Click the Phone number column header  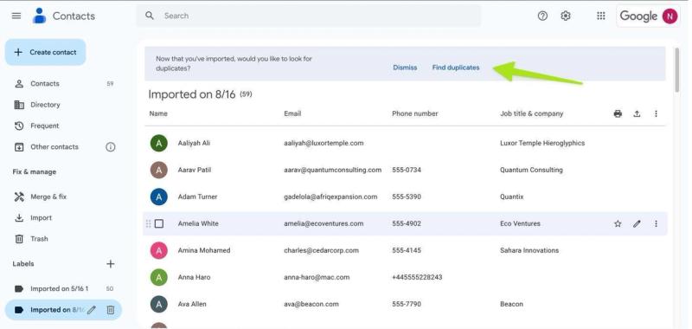pos(415,114)
